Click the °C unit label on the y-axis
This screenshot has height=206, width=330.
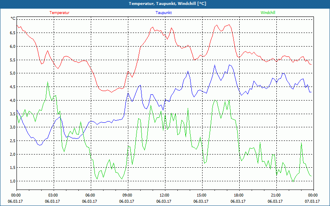click(x=13, y=19)
